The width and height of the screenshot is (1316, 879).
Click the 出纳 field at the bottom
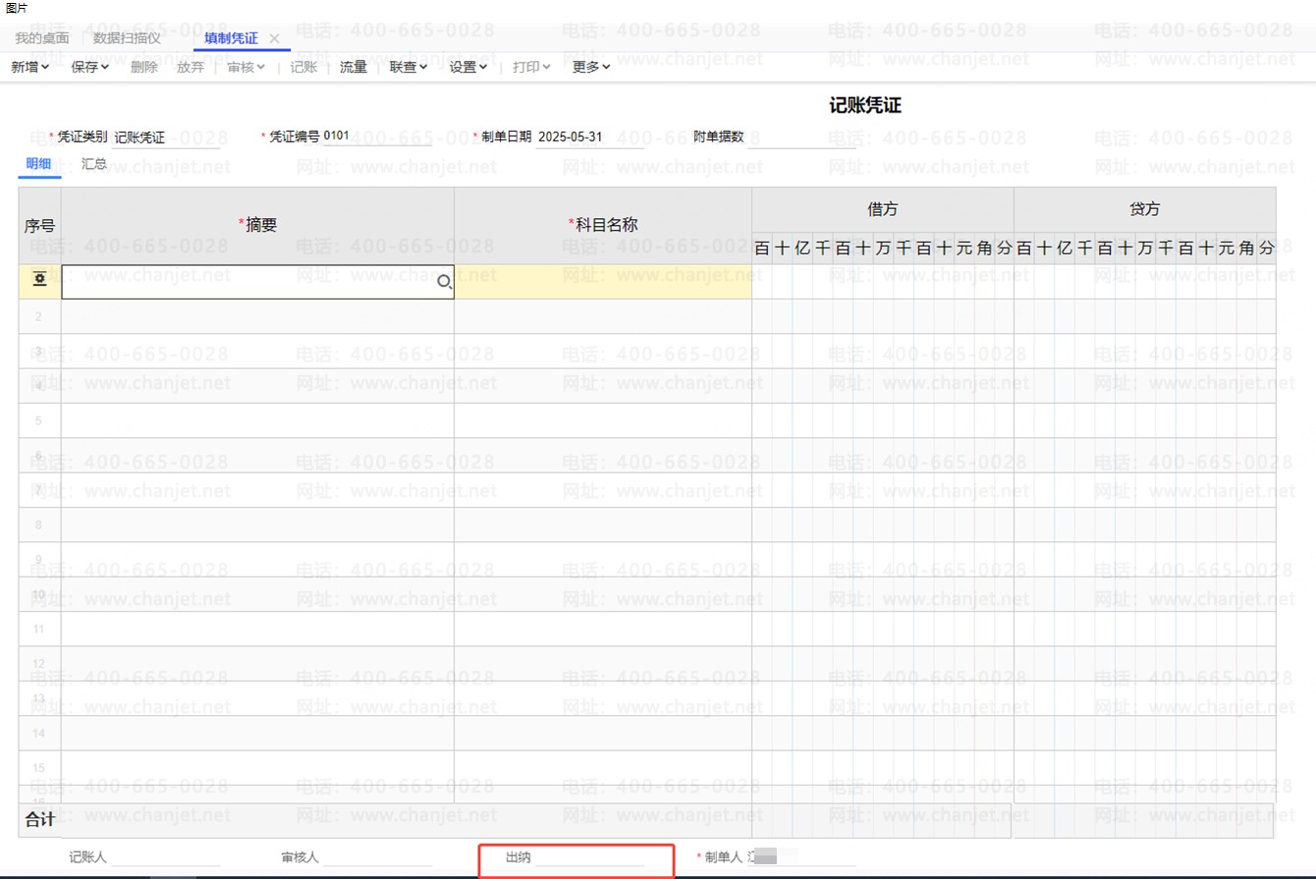coord(589,857)
